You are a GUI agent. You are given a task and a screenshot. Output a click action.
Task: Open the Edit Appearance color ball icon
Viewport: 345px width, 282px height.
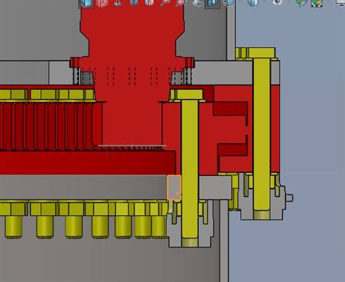301,3
